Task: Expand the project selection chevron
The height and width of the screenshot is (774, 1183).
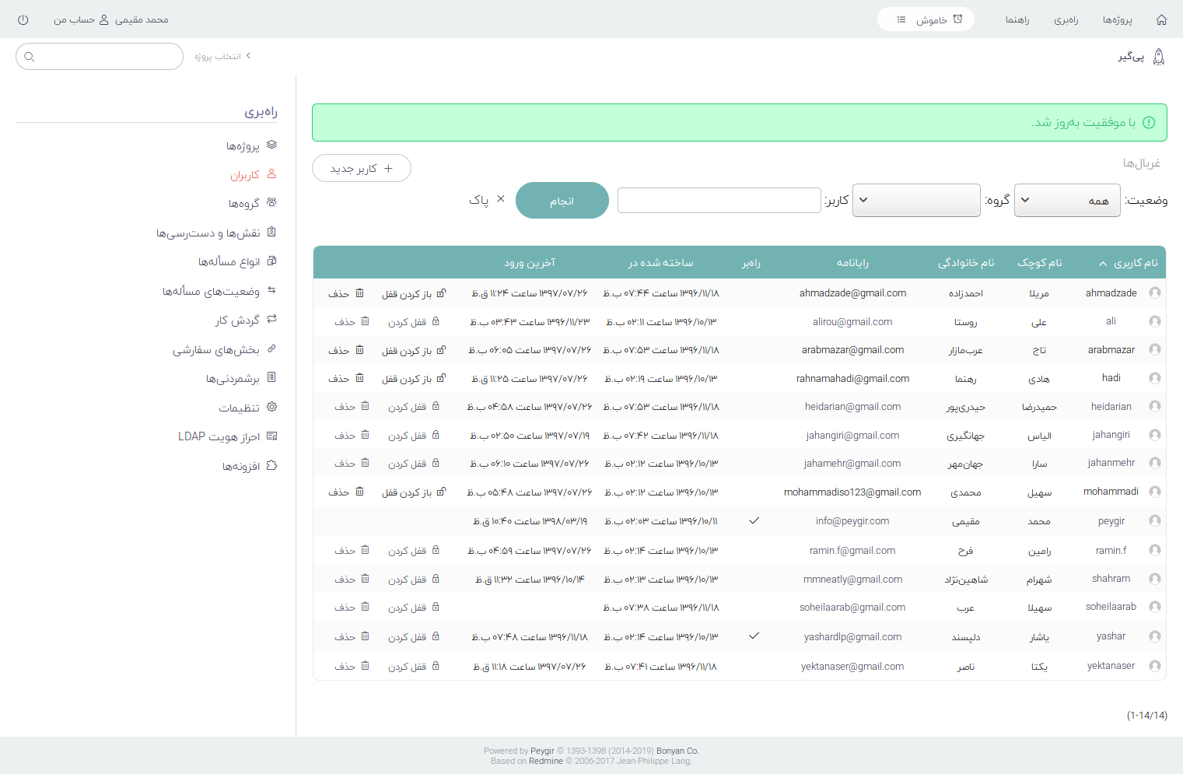Action: pyautogui.click(x=248, y=56)
